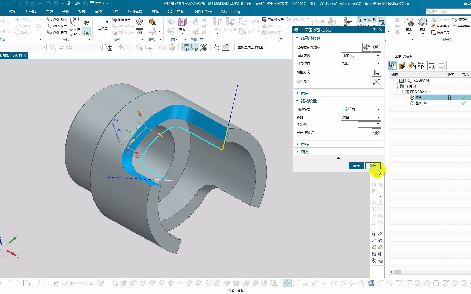Open the iMachining tab
The height and width of the screenshot is (294, 471).
pyautogui.click(x=230, y=12)
